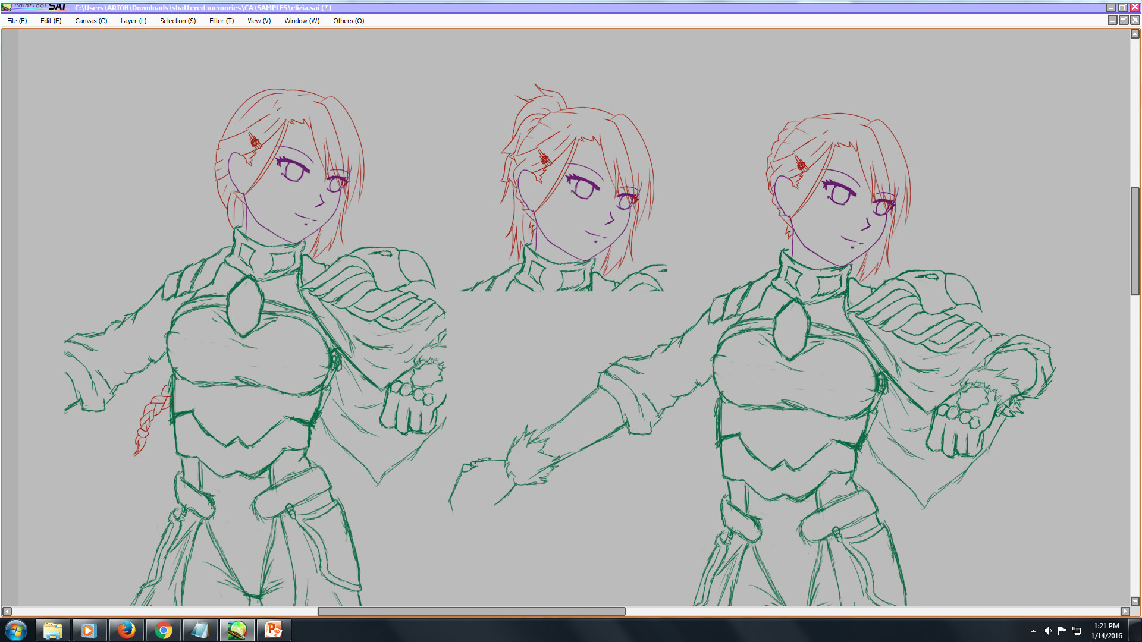This screenshot has height=642, width=1142.
Task: Open the Filter menu
Action: (221, 21)
